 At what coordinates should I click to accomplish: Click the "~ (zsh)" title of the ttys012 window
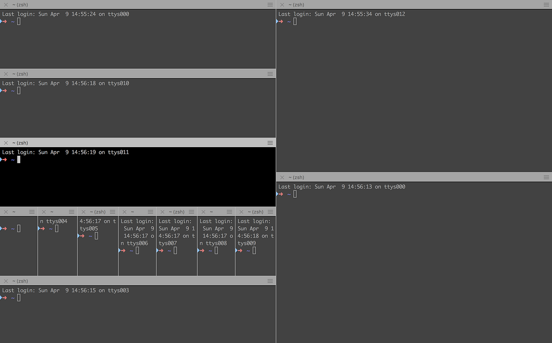pyautogui.click(x=297, y=5)
